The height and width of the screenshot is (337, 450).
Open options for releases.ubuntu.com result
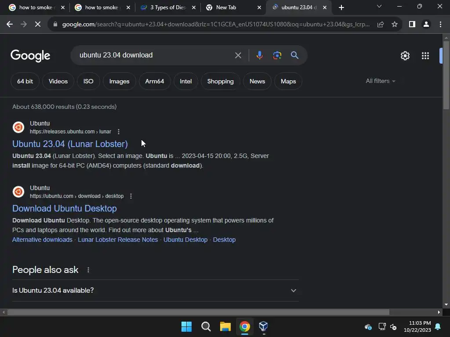click(x=119, y=132)
